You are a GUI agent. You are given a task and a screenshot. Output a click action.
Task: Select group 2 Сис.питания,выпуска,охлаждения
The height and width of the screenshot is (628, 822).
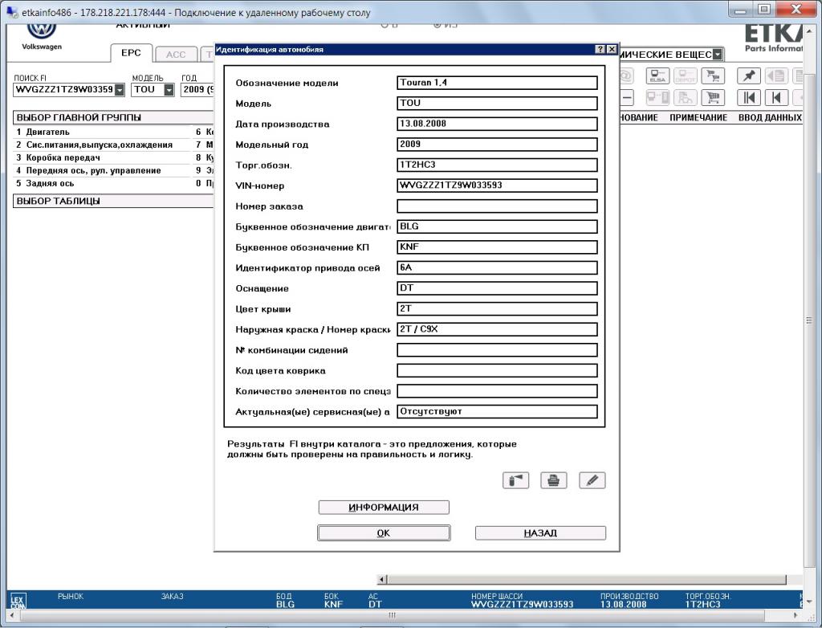(102, 145)
